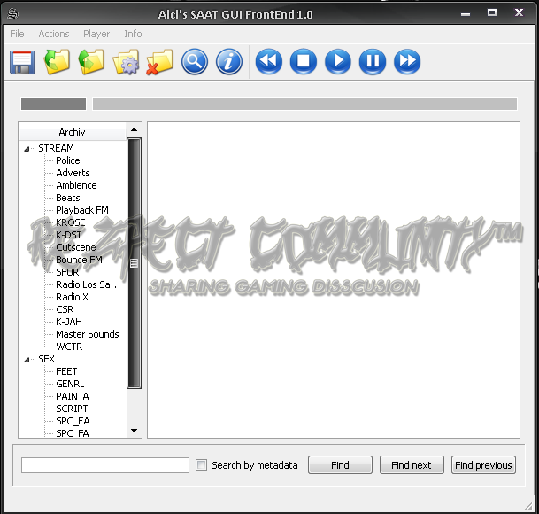Select Ambience in the tree
Image resolution: width=539 pixels, height=514 pixels.
click(76, 185)
